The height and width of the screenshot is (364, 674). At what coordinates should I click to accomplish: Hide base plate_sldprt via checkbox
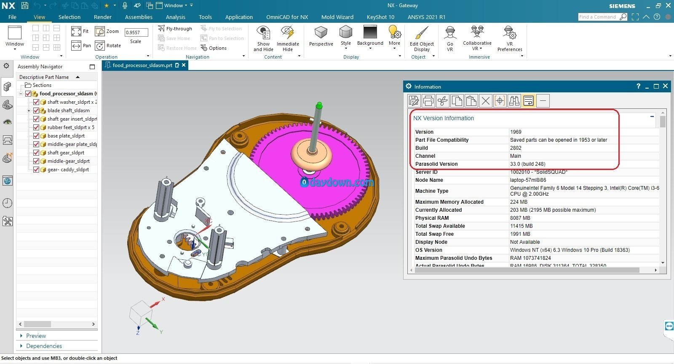click(x=36, y=136)
